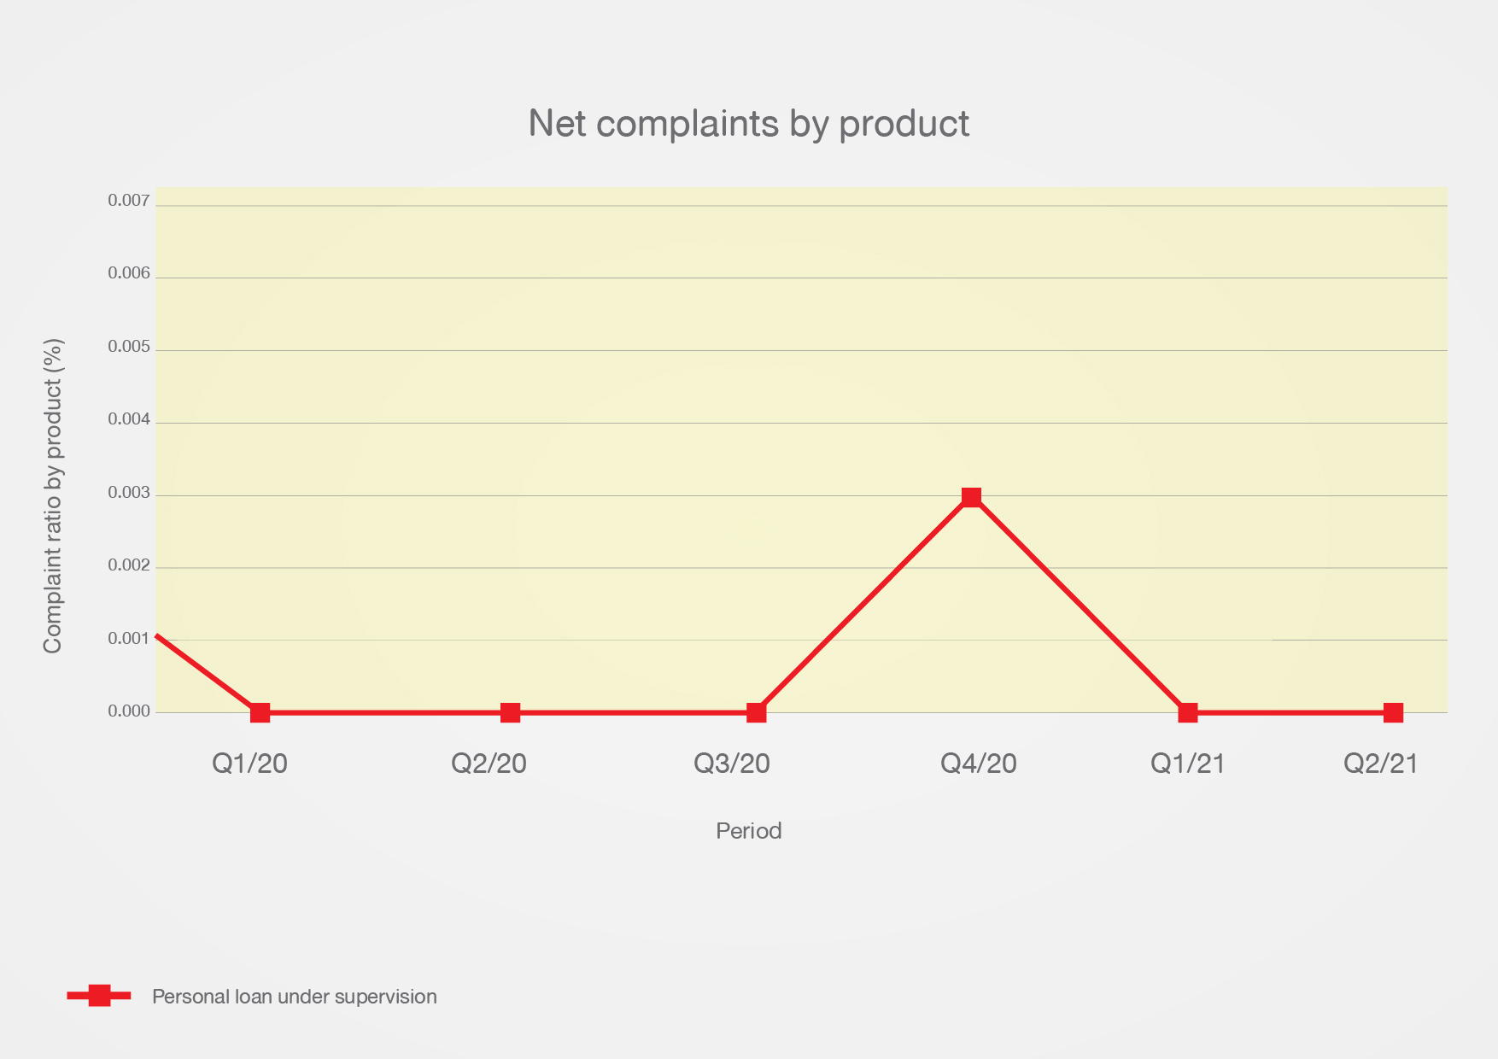Image resolution: width=1498 pixels, height=1059 pixels.
Task: Click the Q1/20 red data marker
Action: coord(260,712)
